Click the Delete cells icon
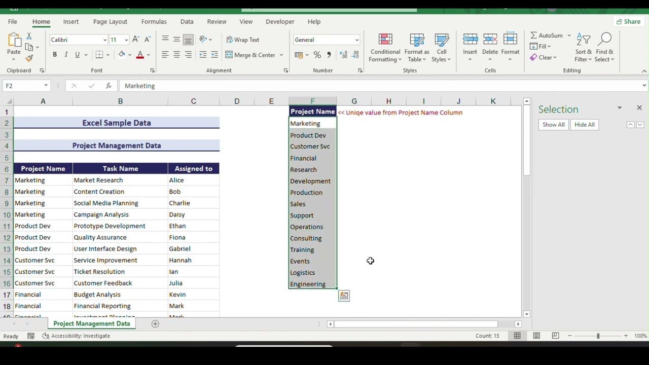649x365 pixels. pyautogui.click(x=490, y=40)
